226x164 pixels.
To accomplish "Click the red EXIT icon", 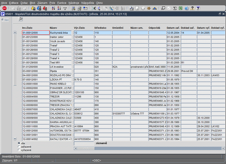I will click(5, 8).
